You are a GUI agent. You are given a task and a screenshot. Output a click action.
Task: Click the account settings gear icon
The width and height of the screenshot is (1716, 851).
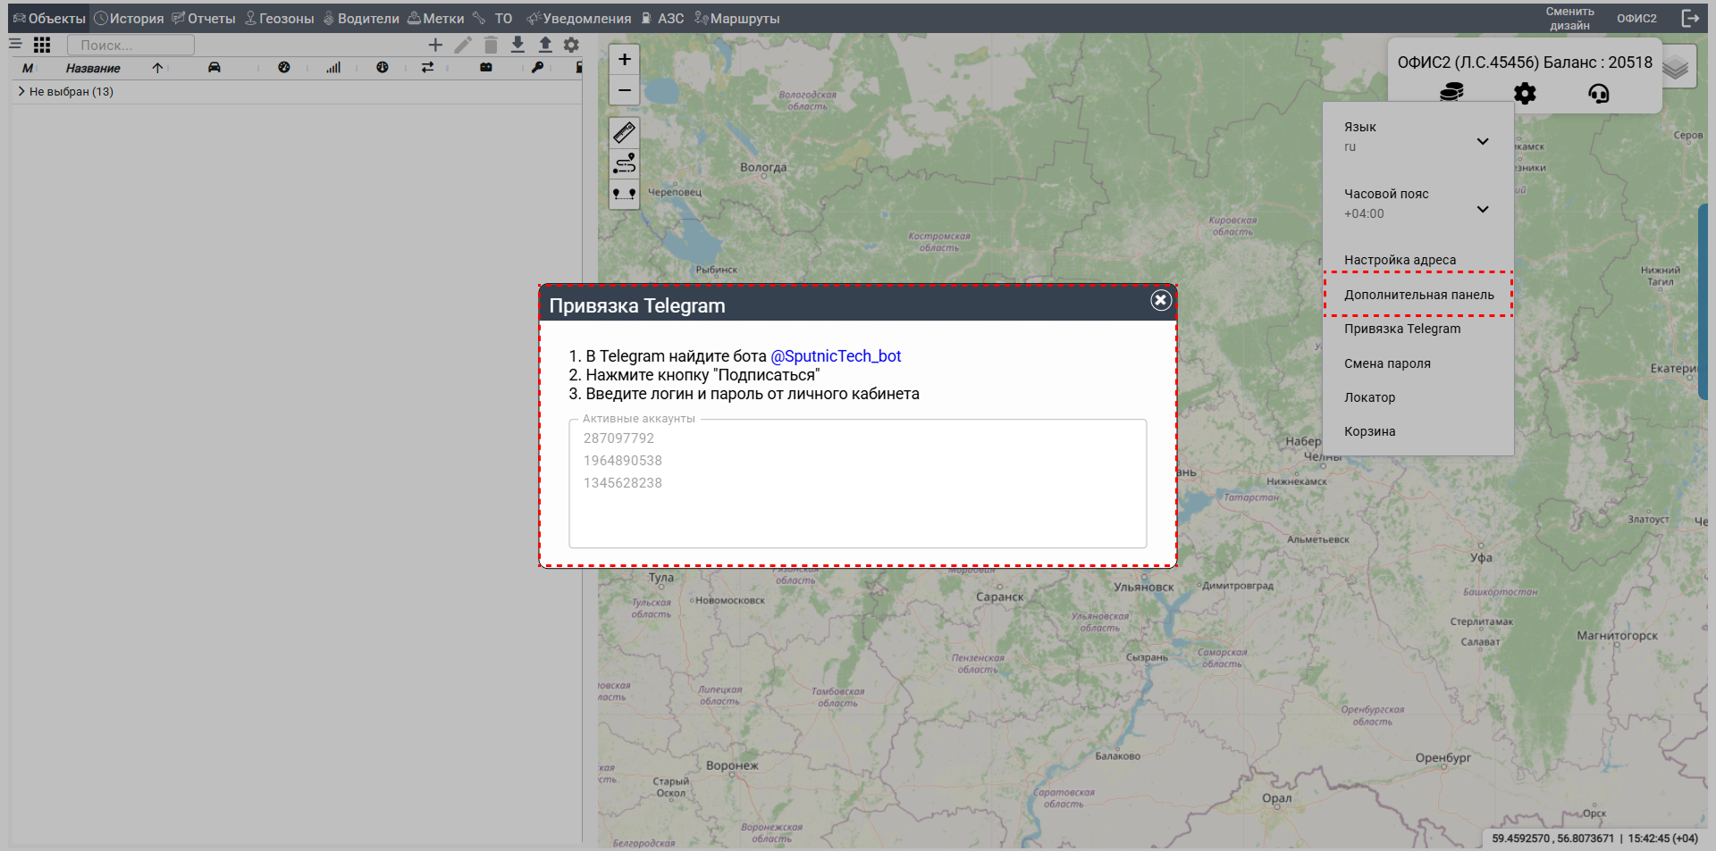click(1525, 93)
